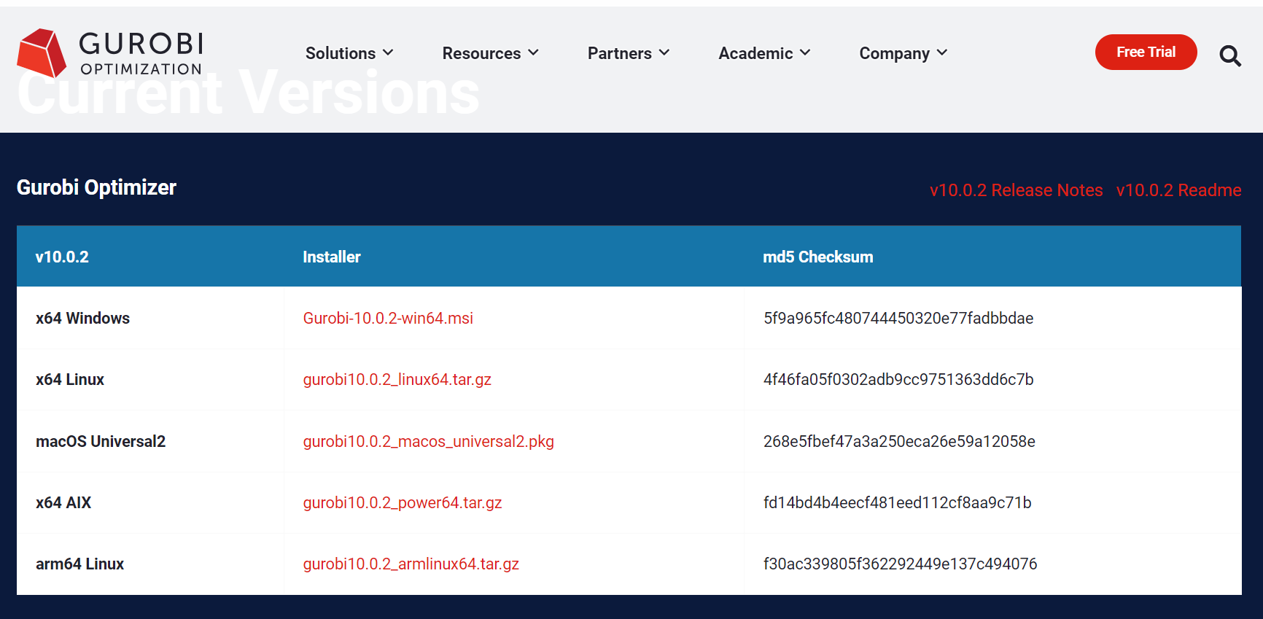This screenshot has height=619, width=1263.
Task: Select the x64 Linux row label
Action: (70, 379)
